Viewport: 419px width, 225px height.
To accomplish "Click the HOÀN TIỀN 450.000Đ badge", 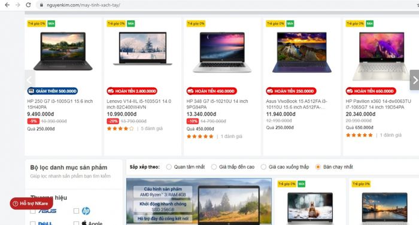I will click(x=212, y=91).
